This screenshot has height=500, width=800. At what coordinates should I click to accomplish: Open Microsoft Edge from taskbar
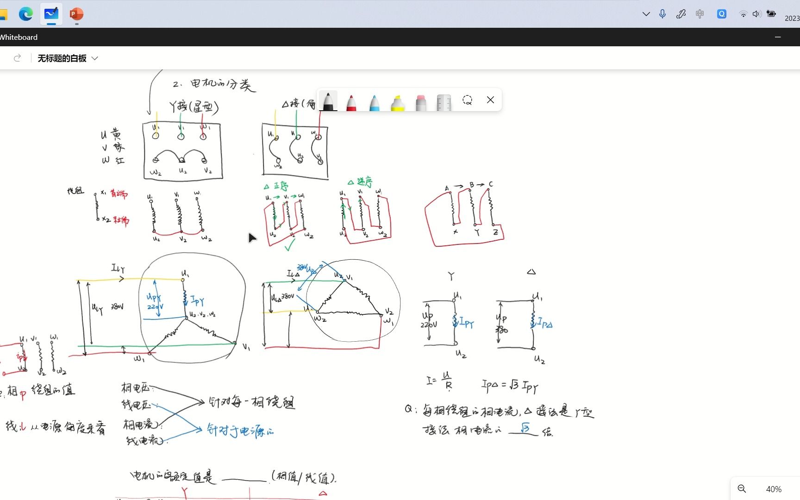point(26,14)
